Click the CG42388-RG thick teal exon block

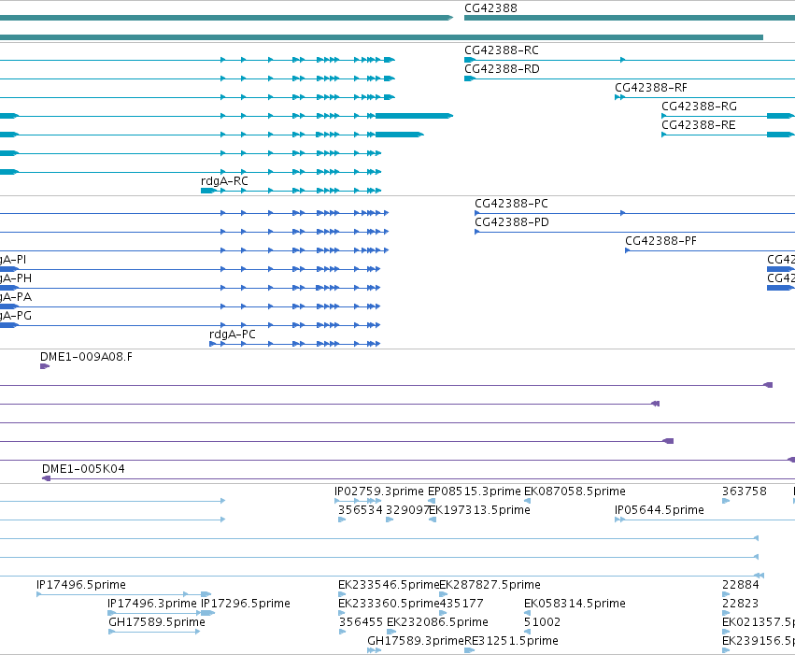pos(779,116)
